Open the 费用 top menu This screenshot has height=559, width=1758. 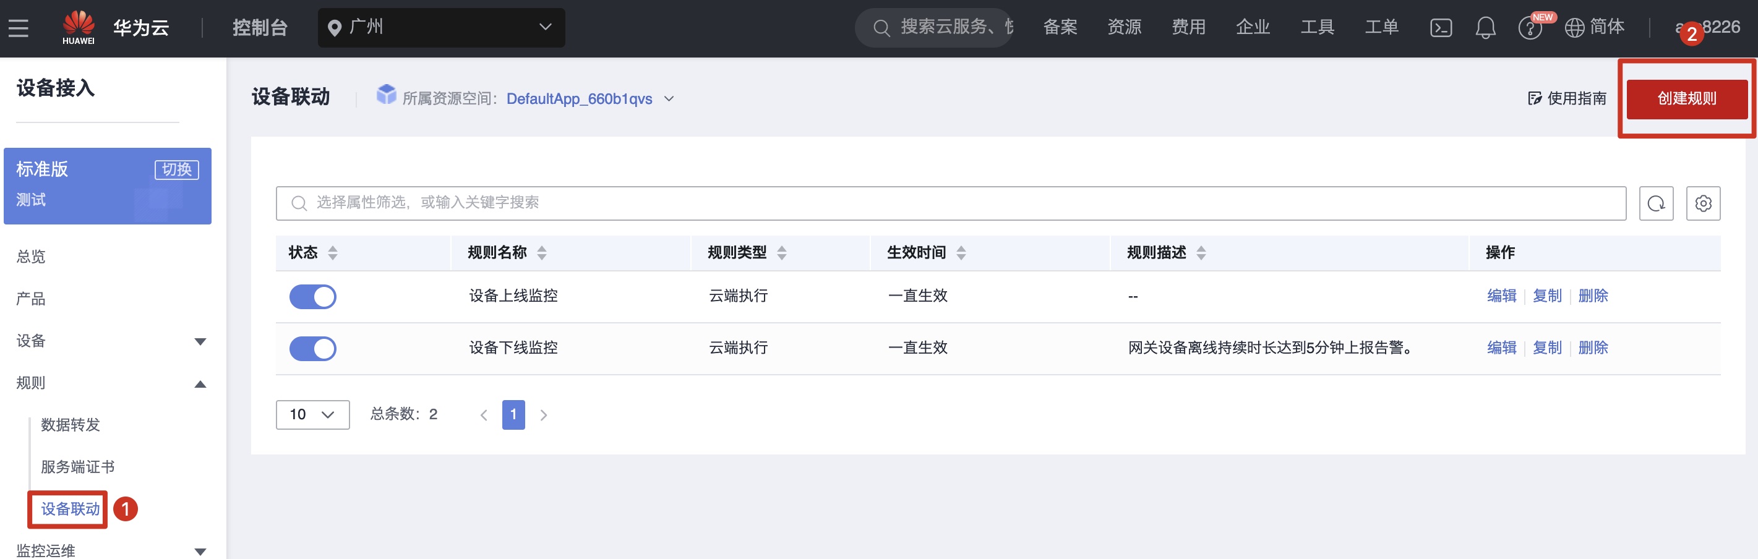click(x=1188, y=27)
